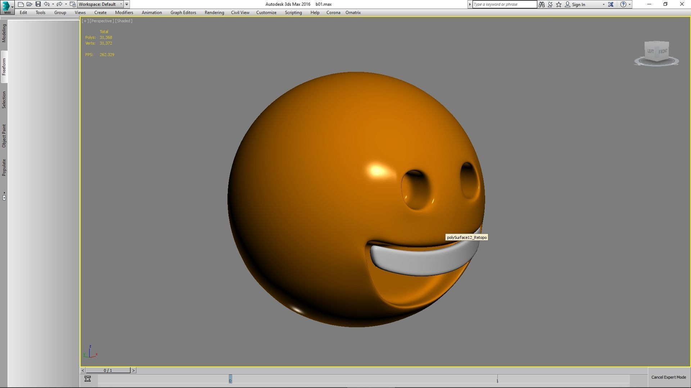
Task: Open the Edit menu
Action: pos(23,13)
